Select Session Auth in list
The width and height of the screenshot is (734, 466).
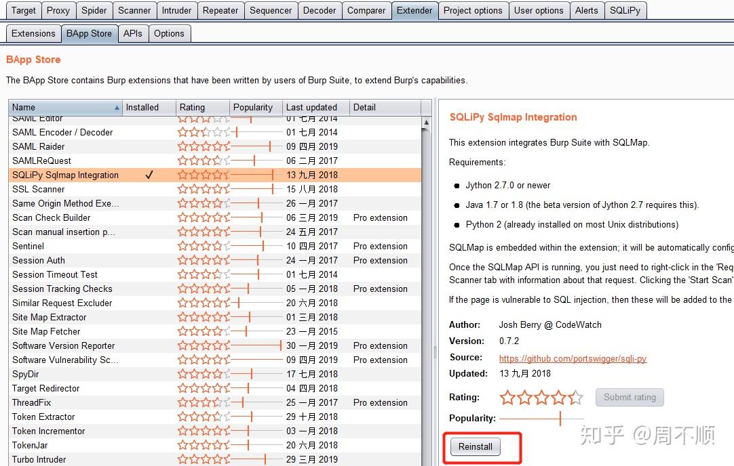point(215,260)
